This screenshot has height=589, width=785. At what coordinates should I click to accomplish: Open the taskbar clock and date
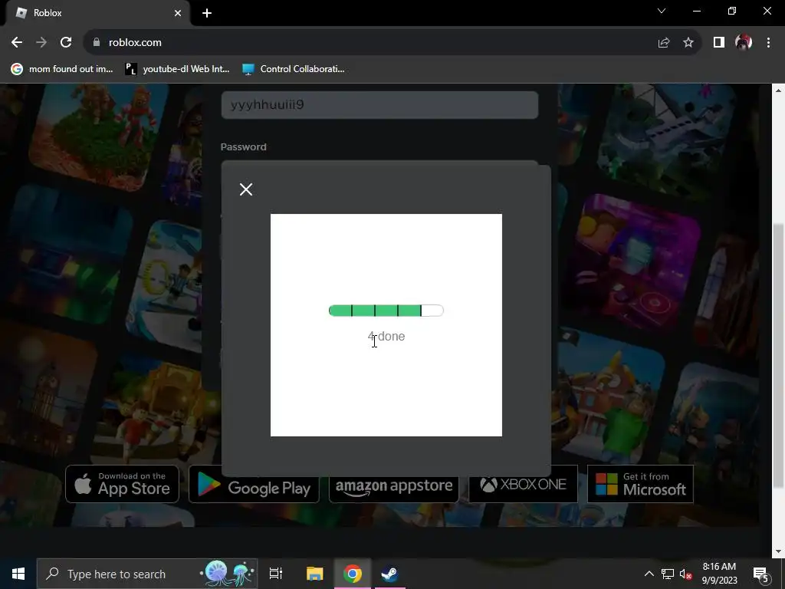[x=719, y=574]
